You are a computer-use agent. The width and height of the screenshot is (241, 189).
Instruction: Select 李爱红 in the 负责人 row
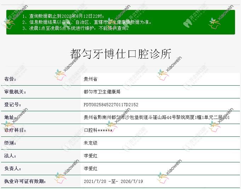91,168
